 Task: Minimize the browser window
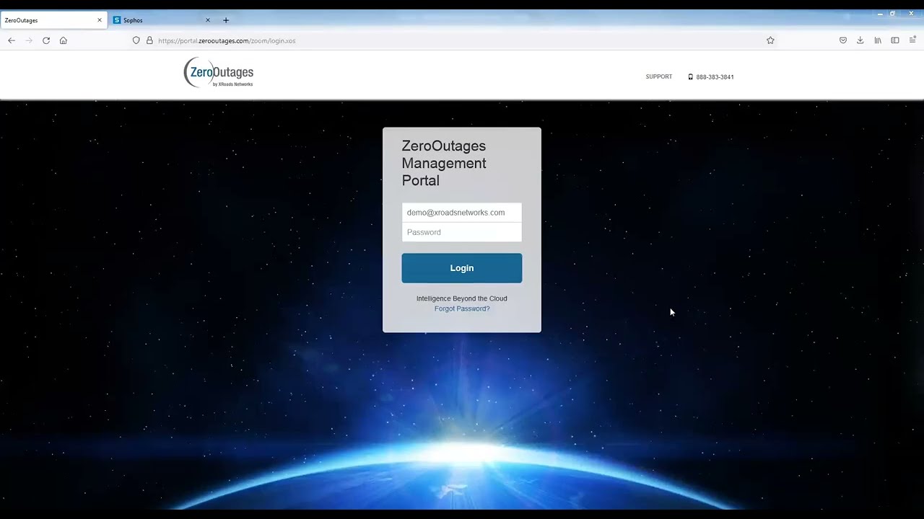pos(880,13)
